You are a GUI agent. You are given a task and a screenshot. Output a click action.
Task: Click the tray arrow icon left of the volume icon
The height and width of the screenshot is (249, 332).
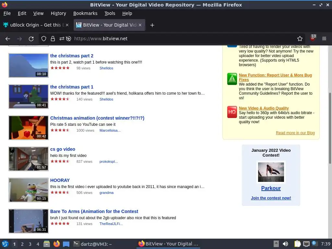point(276,244)
